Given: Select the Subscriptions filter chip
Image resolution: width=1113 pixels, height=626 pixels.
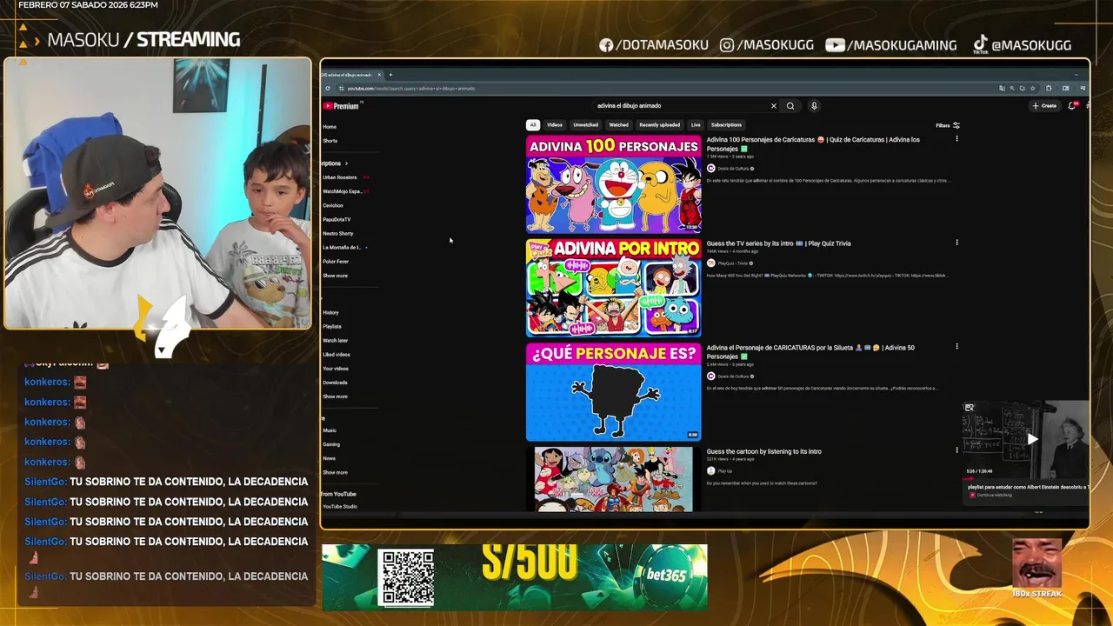Looking at the screenshot, I should pos(726,125).
